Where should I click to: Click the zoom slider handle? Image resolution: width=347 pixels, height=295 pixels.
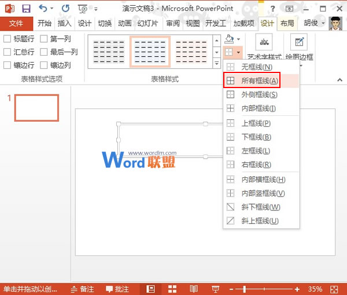click(244, 289)
